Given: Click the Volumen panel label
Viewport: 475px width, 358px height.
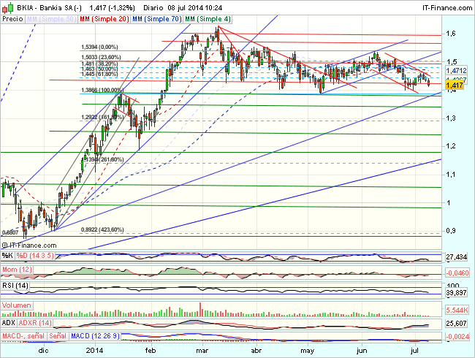Looking at the screenshot, I should pos(16,304).
